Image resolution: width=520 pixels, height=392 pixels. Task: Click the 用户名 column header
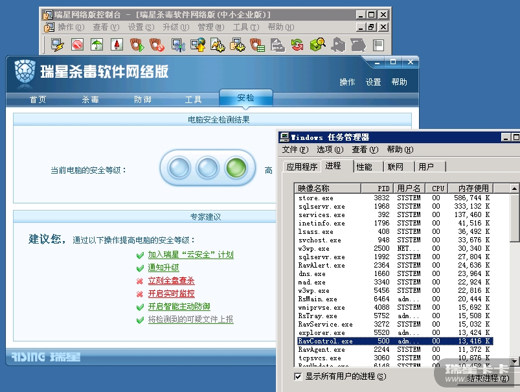coord(409,189)
